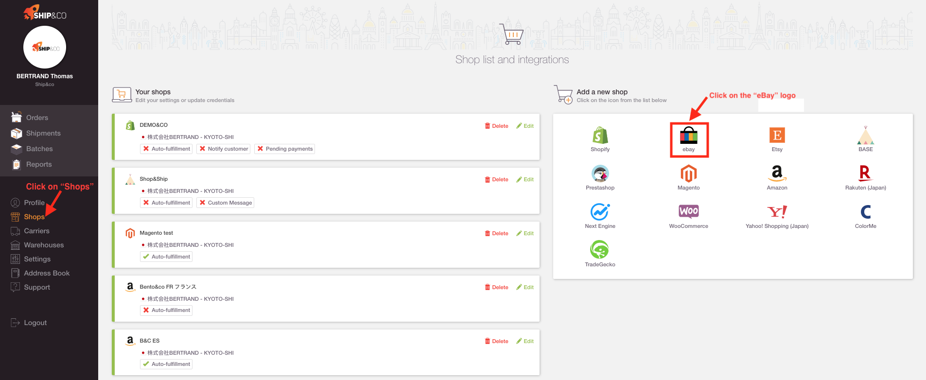This screenshot has width=926, height=380.
Task: Select the Rakuten (Japan) logo
Action: coord(865,173)
